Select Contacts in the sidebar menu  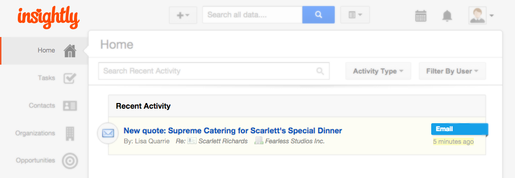42,106
